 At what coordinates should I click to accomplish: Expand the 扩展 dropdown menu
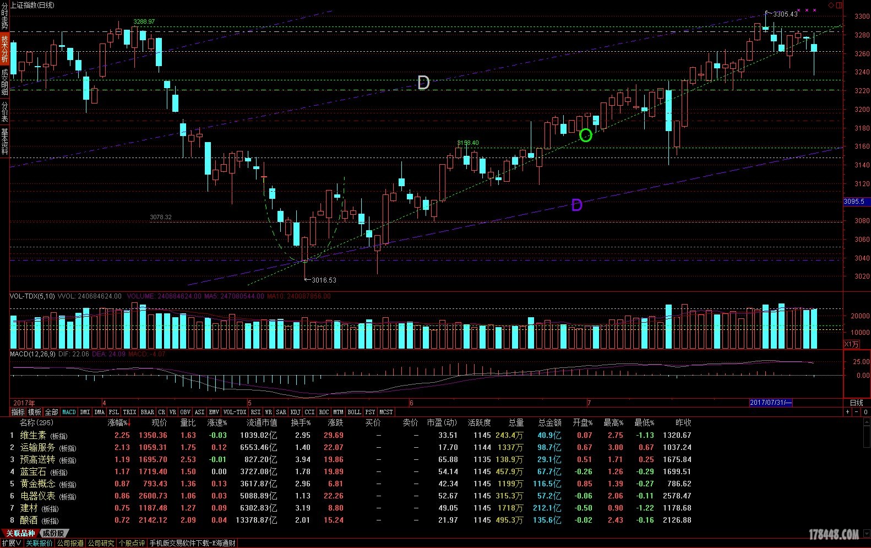[12, 543]
